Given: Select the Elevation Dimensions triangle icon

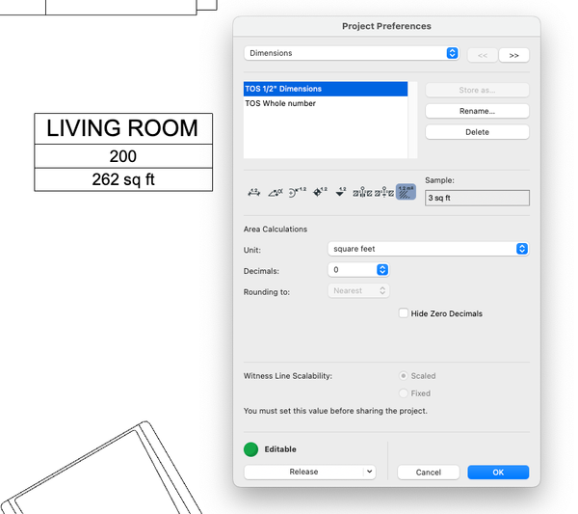Looking at the screenshot, I should (x=341, y=192).
